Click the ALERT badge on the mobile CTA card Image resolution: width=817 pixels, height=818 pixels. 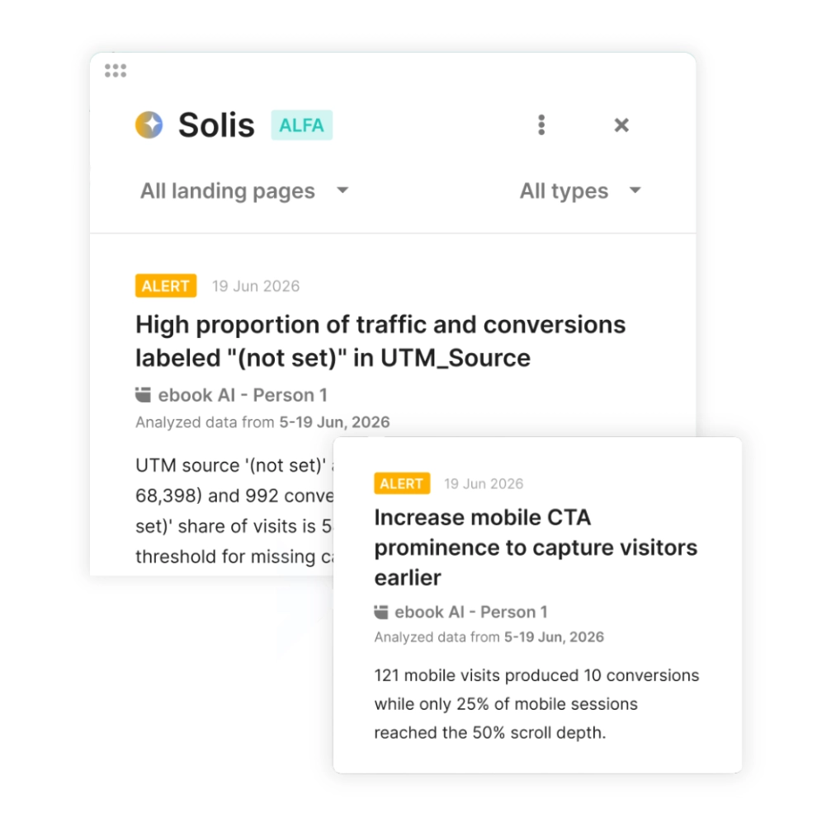tap(402, 483)
